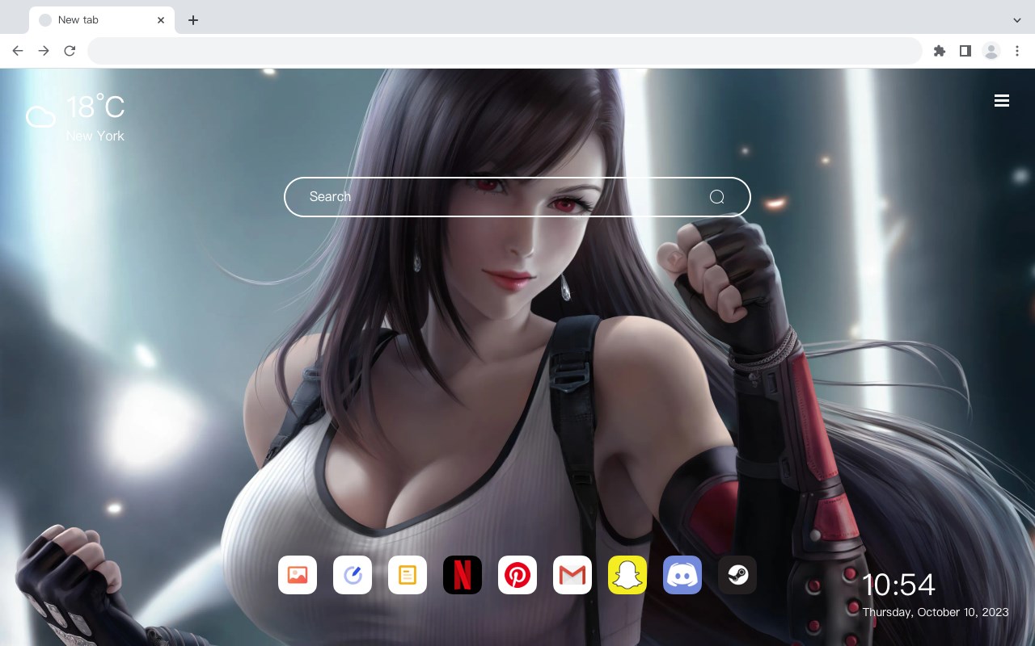The image size is (1035, 646).
Task: Open the blue checkmark to-do shortcut
Action: 353,575
